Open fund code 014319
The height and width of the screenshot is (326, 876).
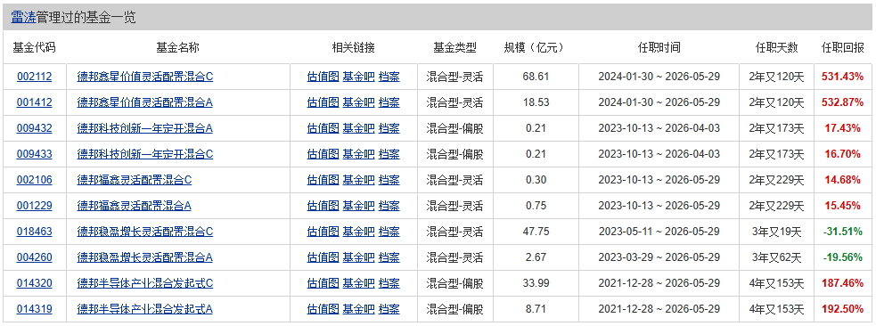tap(34, 309)
